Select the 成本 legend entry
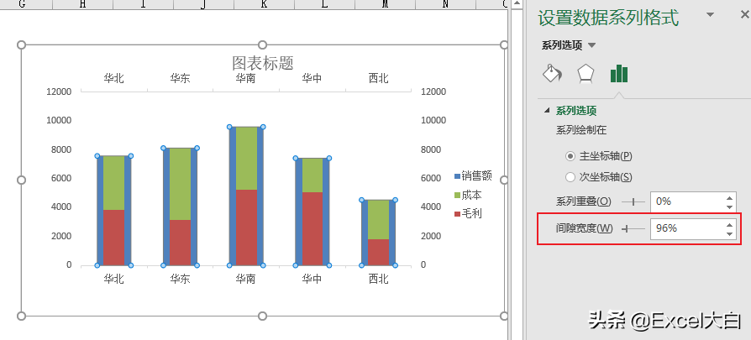This screenshot has height=340, width=751. 468,195
